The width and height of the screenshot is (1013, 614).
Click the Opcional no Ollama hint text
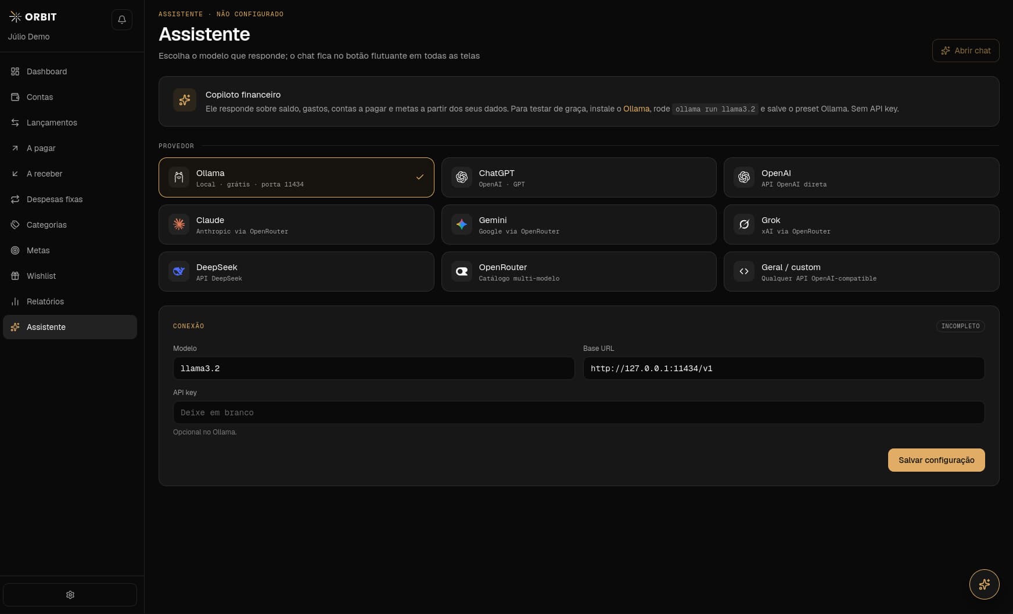pos(204,432)
